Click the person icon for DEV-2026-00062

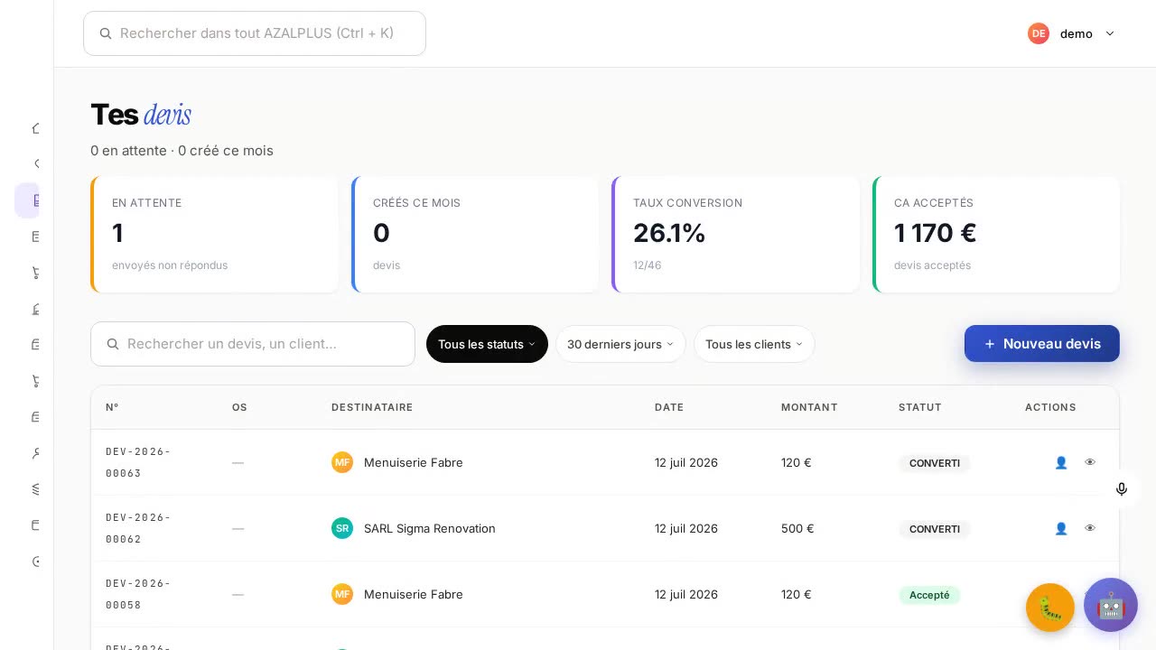1061,528
